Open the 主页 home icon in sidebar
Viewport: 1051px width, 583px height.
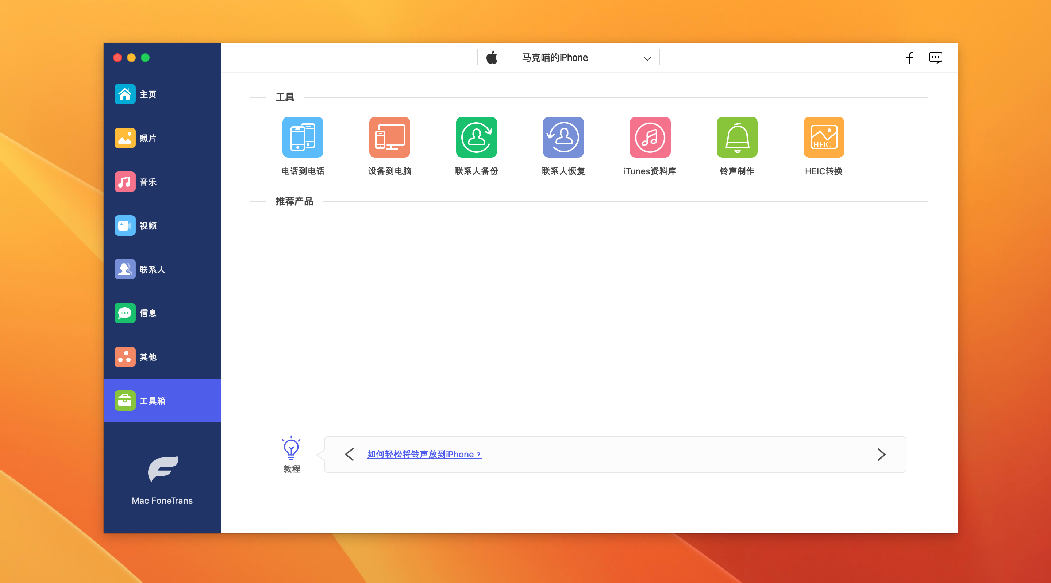coord(125,94)
